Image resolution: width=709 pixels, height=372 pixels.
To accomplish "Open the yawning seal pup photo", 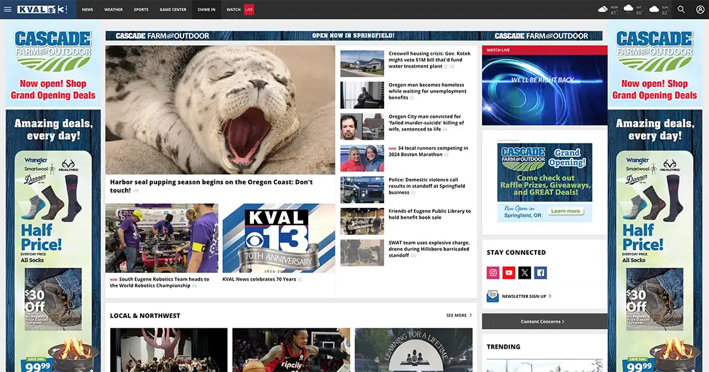I will click(x=220, y=109).
